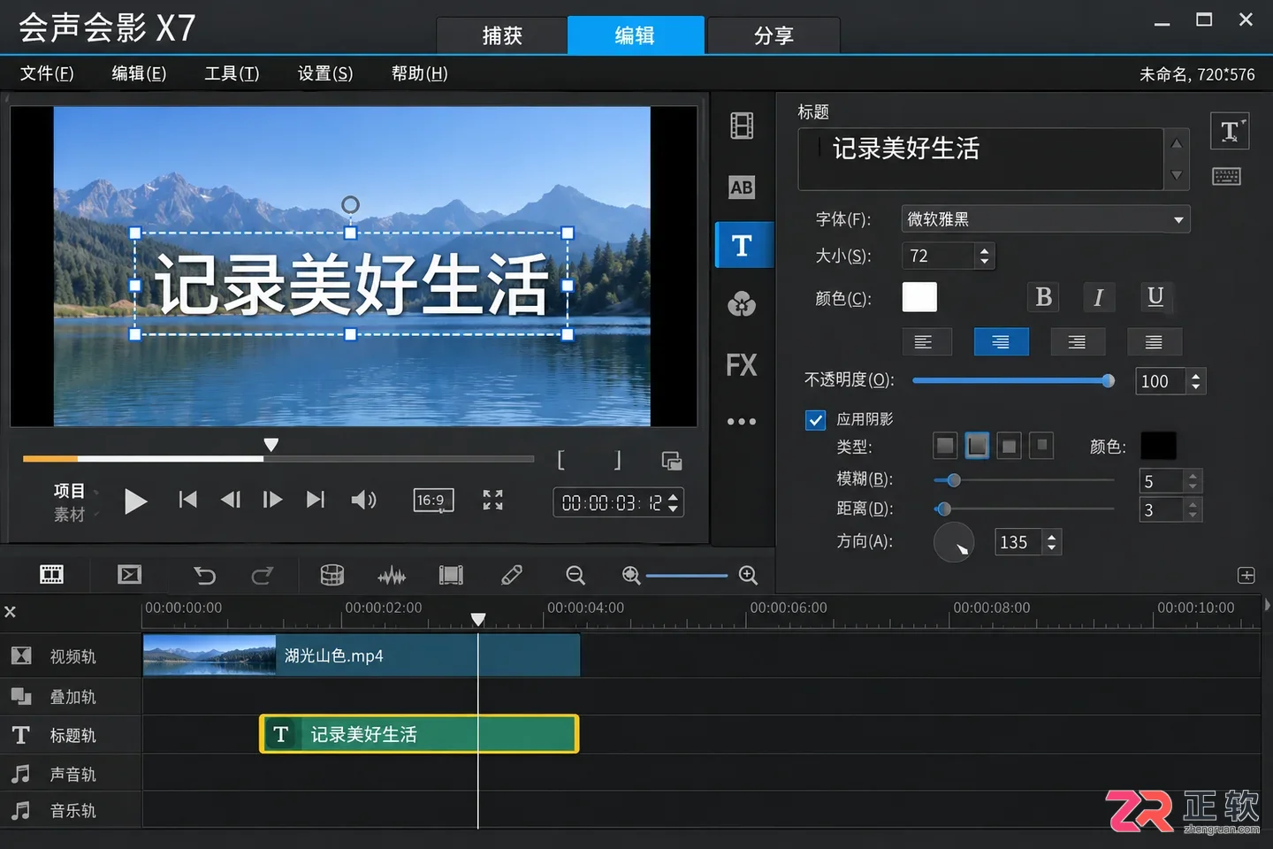The height and width of the screenshot is (849, 1273).
Task: Select the 记录美好生活 title clip
Action: point(419,734)
